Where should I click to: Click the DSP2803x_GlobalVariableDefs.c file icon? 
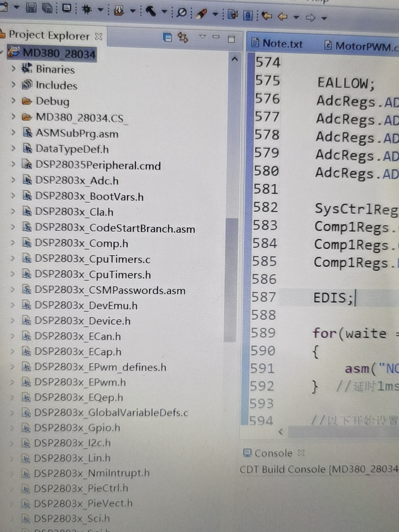26,412
